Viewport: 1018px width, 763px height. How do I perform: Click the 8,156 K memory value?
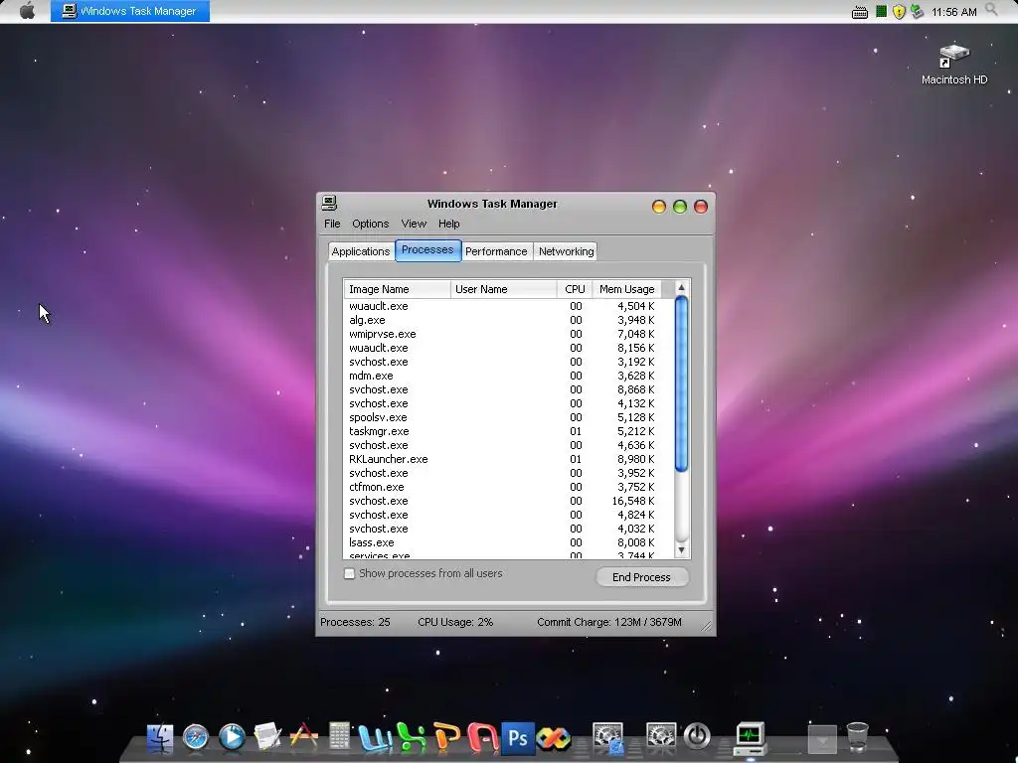click(x=635, y=349)
